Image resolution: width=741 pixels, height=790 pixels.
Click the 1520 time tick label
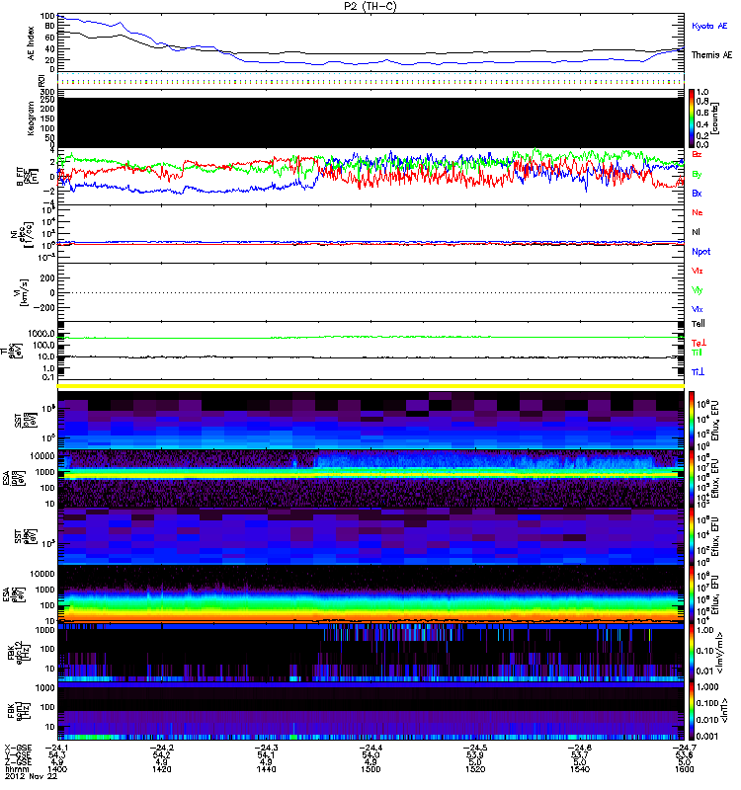click(475, 769)
